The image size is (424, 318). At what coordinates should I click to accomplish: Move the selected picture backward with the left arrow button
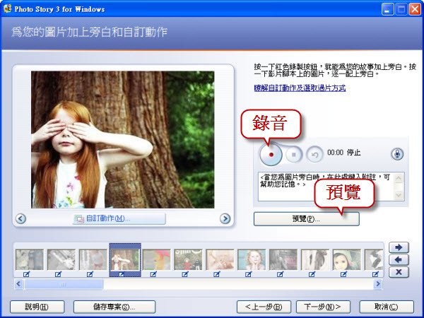click(399, 260)
